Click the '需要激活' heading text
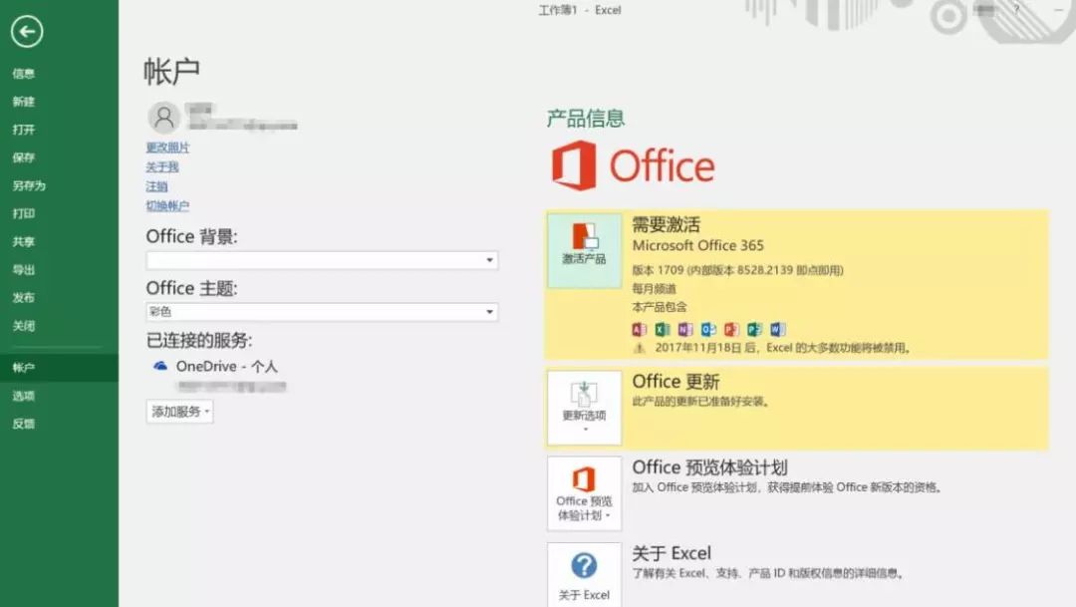1076x607 pixels. [666, 224]
